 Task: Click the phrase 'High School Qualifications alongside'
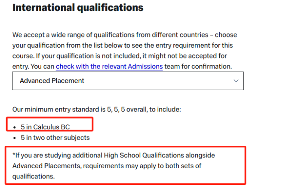click(x=159, y=156)
